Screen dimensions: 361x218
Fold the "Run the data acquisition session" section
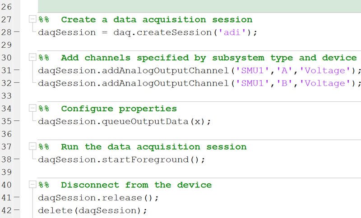pos(31,147)
